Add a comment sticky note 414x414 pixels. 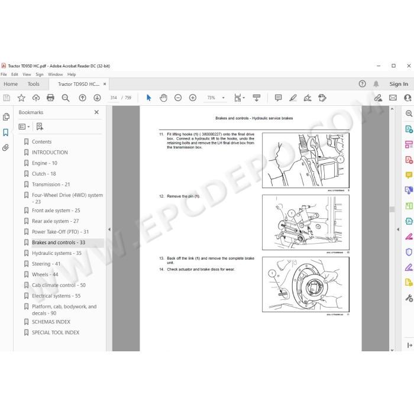(x=278, y=98)
